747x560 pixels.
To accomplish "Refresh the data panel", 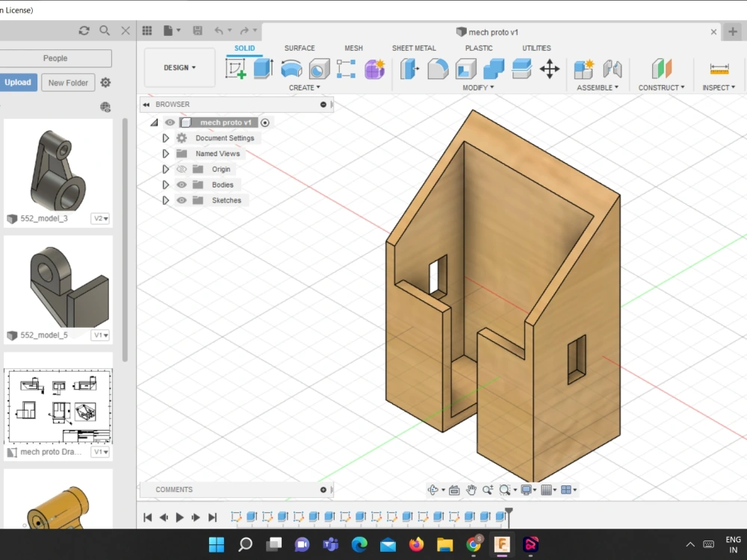I will pyautogui.click(x=84, y=31).
